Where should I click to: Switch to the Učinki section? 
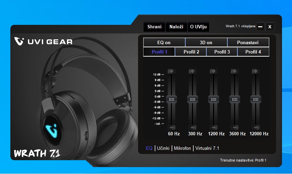click(x=163, y=148)
